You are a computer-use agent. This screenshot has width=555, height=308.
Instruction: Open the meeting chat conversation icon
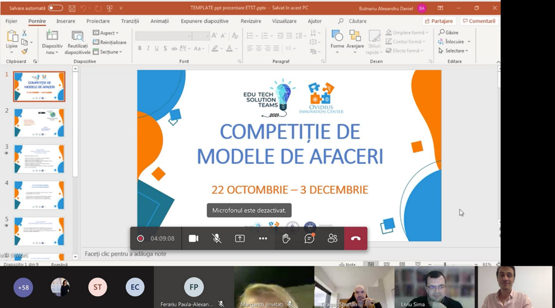pyautogui.click(x=309, y=238)
